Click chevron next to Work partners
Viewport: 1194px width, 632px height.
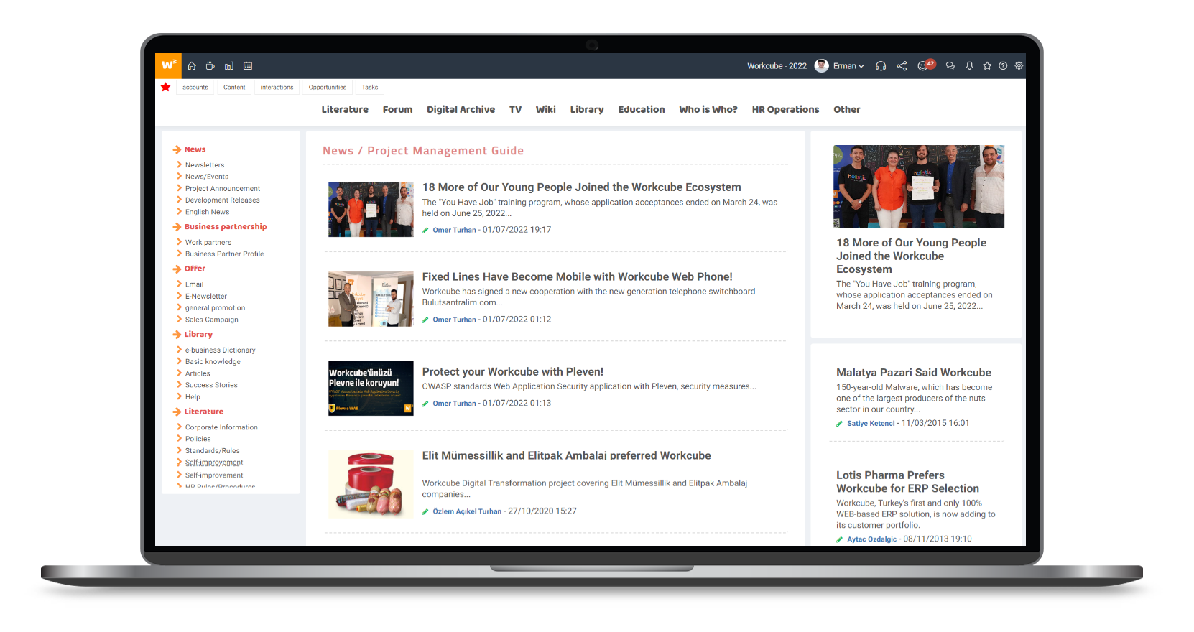pos(179,242)
